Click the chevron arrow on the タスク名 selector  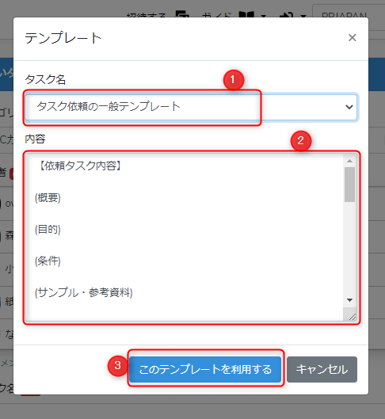pos(349,107)
